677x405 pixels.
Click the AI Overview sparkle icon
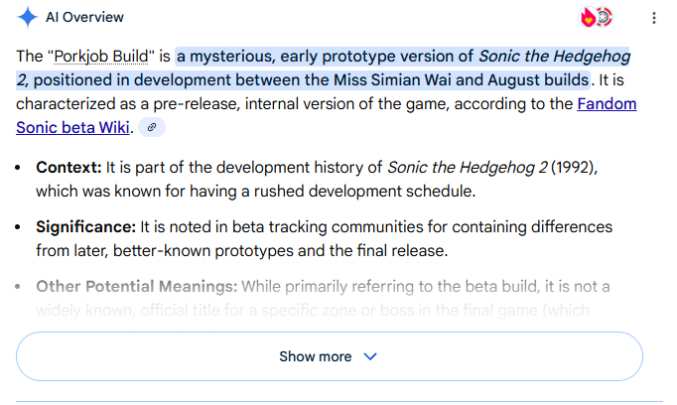pos(28,17)
